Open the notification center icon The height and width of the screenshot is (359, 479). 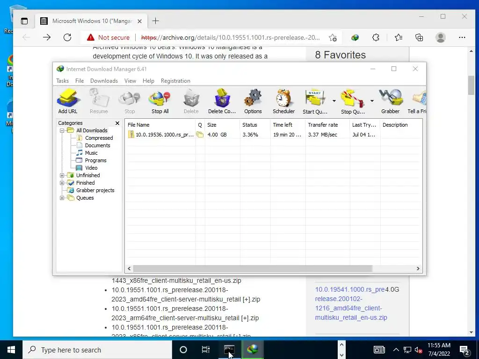[x=464, y=350]
